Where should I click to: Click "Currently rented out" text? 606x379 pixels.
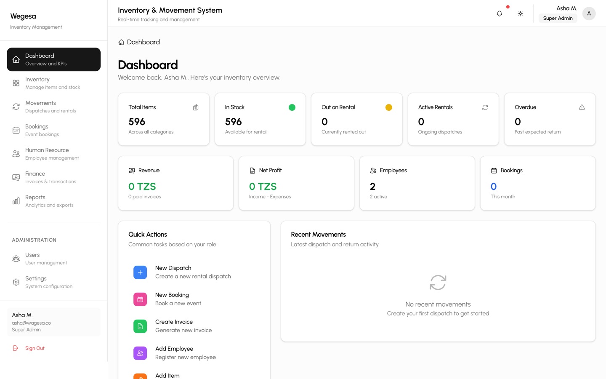point(343,132)
